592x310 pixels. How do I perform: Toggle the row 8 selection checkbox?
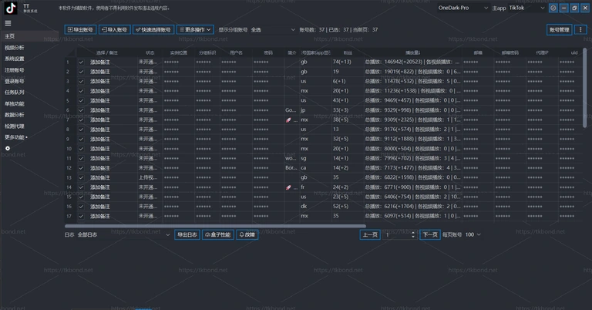point(81,130)
